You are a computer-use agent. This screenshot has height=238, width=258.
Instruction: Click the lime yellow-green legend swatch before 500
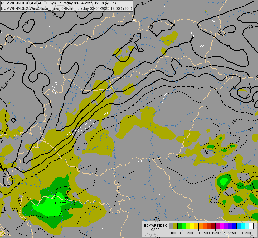[188, 226]
